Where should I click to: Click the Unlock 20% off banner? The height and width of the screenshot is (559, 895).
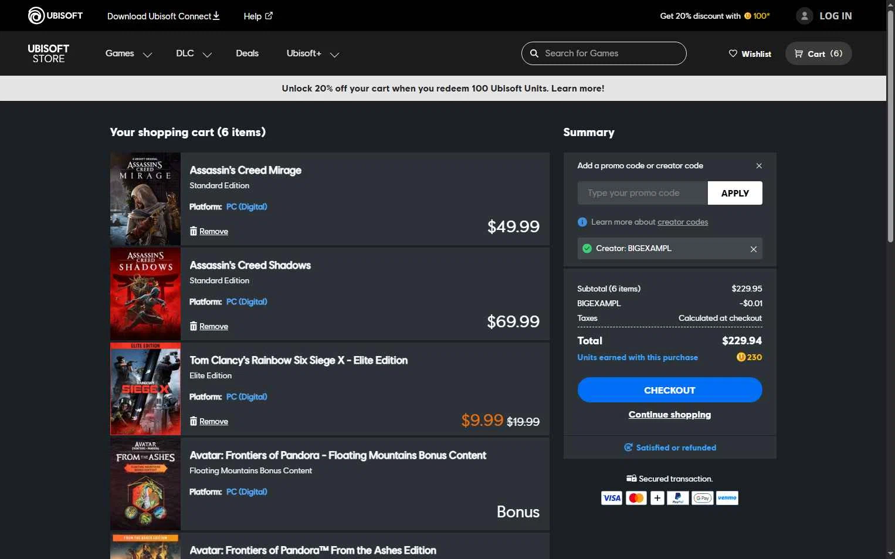coord(443,89)
